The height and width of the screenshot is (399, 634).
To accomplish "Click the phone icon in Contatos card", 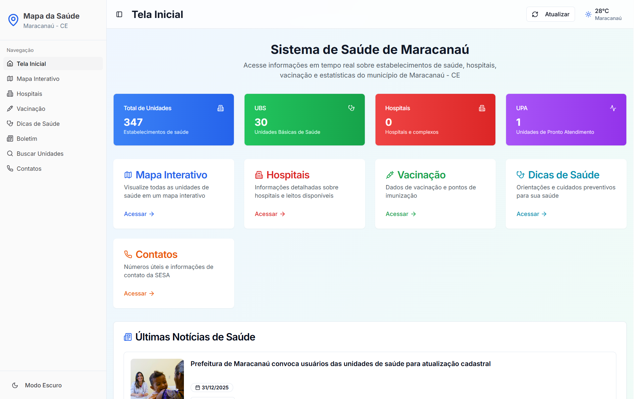I will 128,255.
